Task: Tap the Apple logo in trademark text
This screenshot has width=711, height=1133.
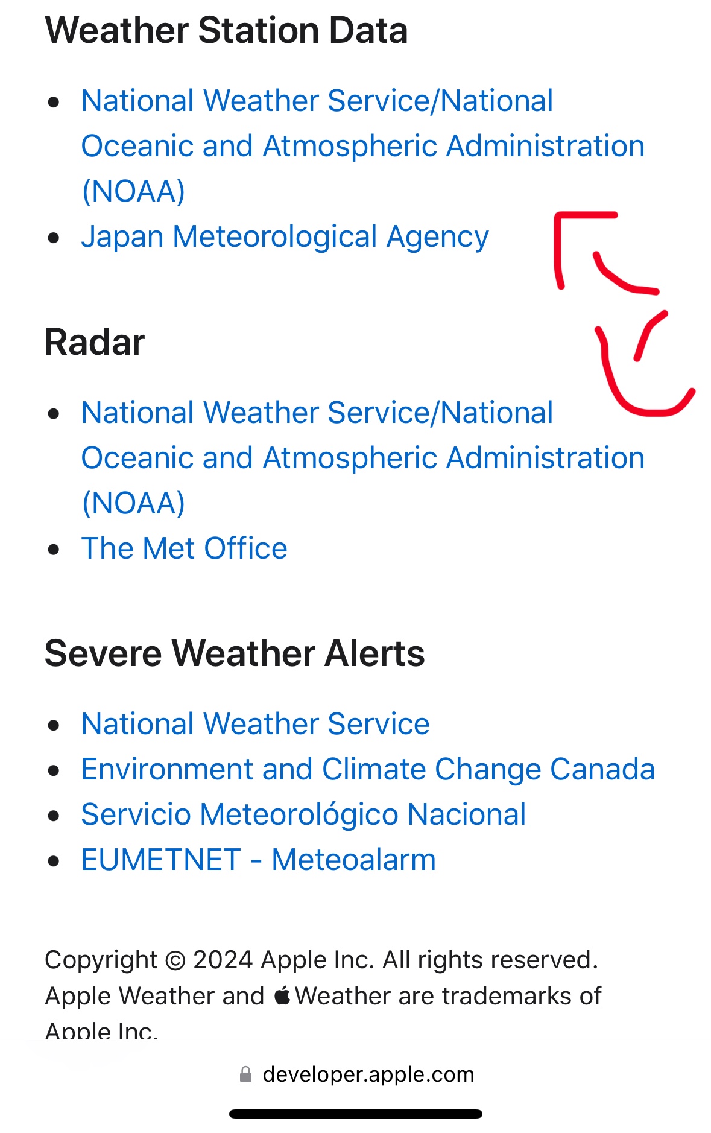Action: click(x=282, y=995)
